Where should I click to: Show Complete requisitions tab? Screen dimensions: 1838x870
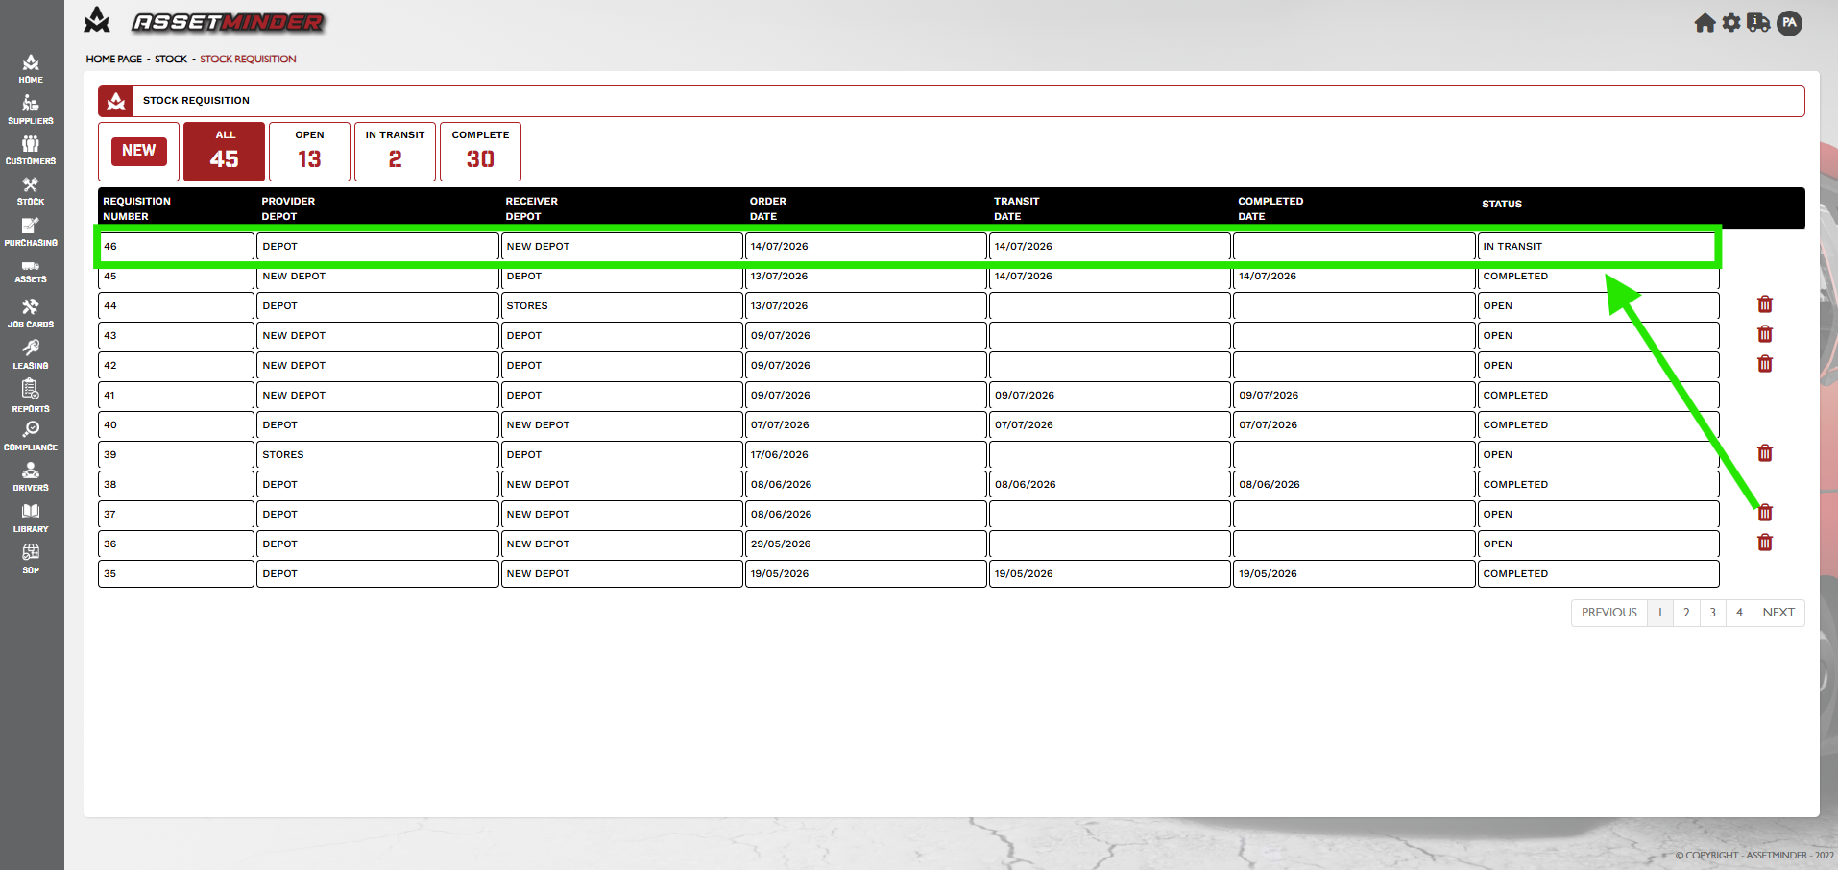[480, 151]
